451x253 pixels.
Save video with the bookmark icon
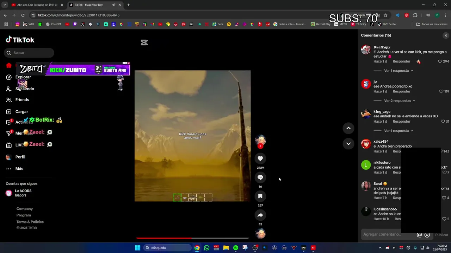click(x=260, y=196)
